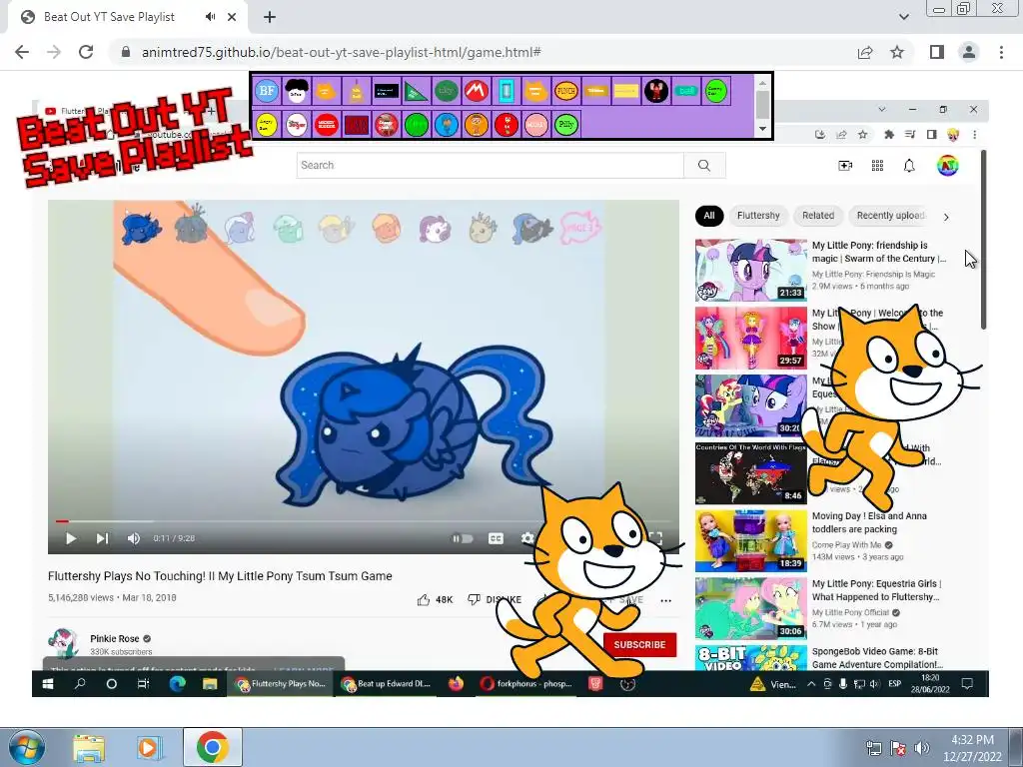Reload the game page

click(86, 52)
